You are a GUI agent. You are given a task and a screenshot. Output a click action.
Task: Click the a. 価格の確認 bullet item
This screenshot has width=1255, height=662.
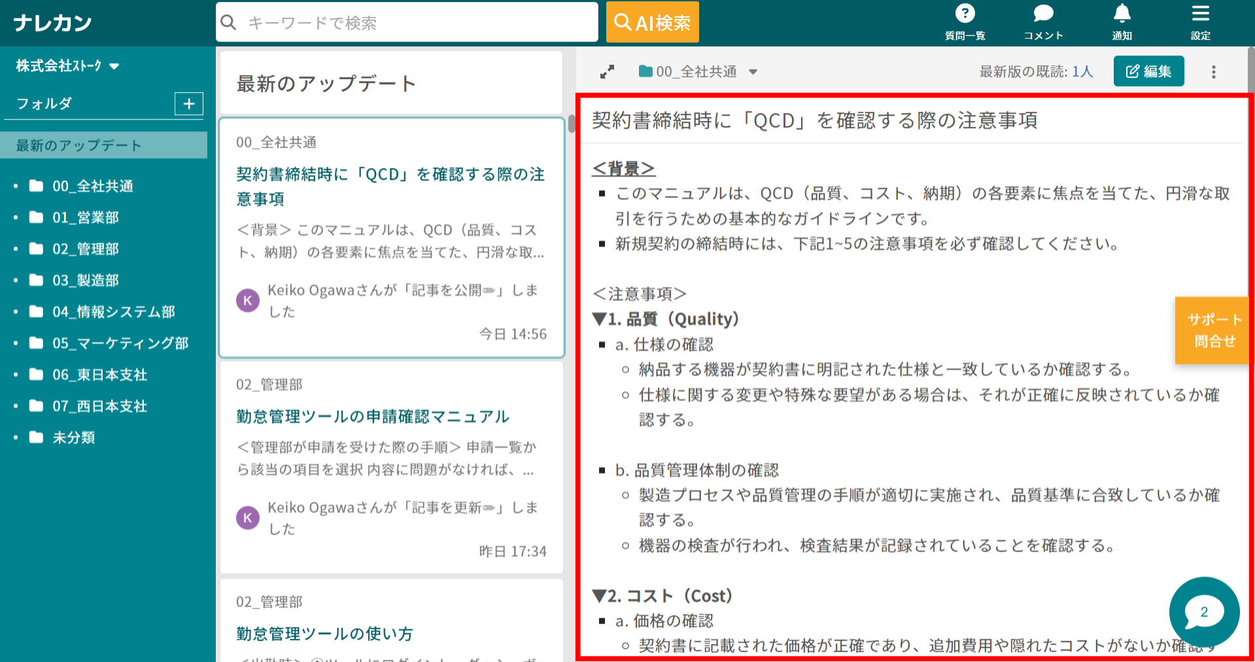coord(664,621)
